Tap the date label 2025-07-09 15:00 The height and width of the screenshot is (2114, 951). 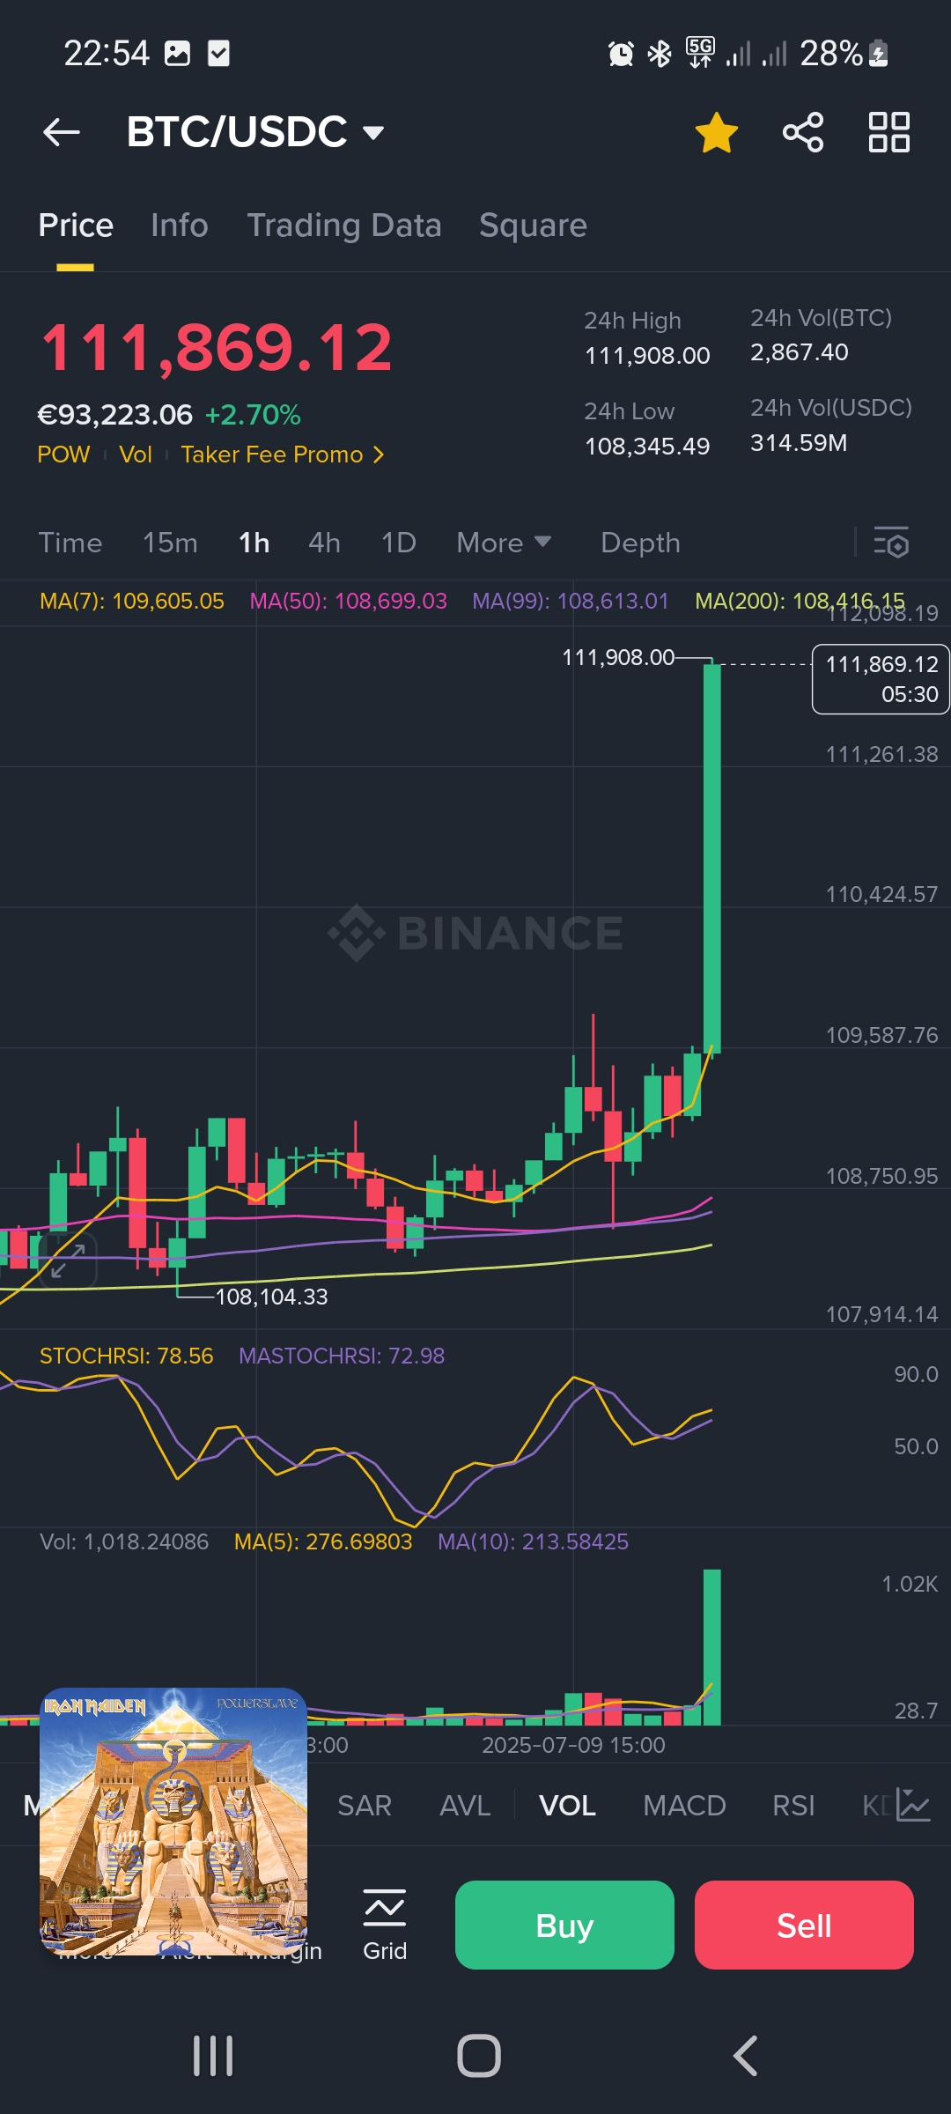[573, 1745]
